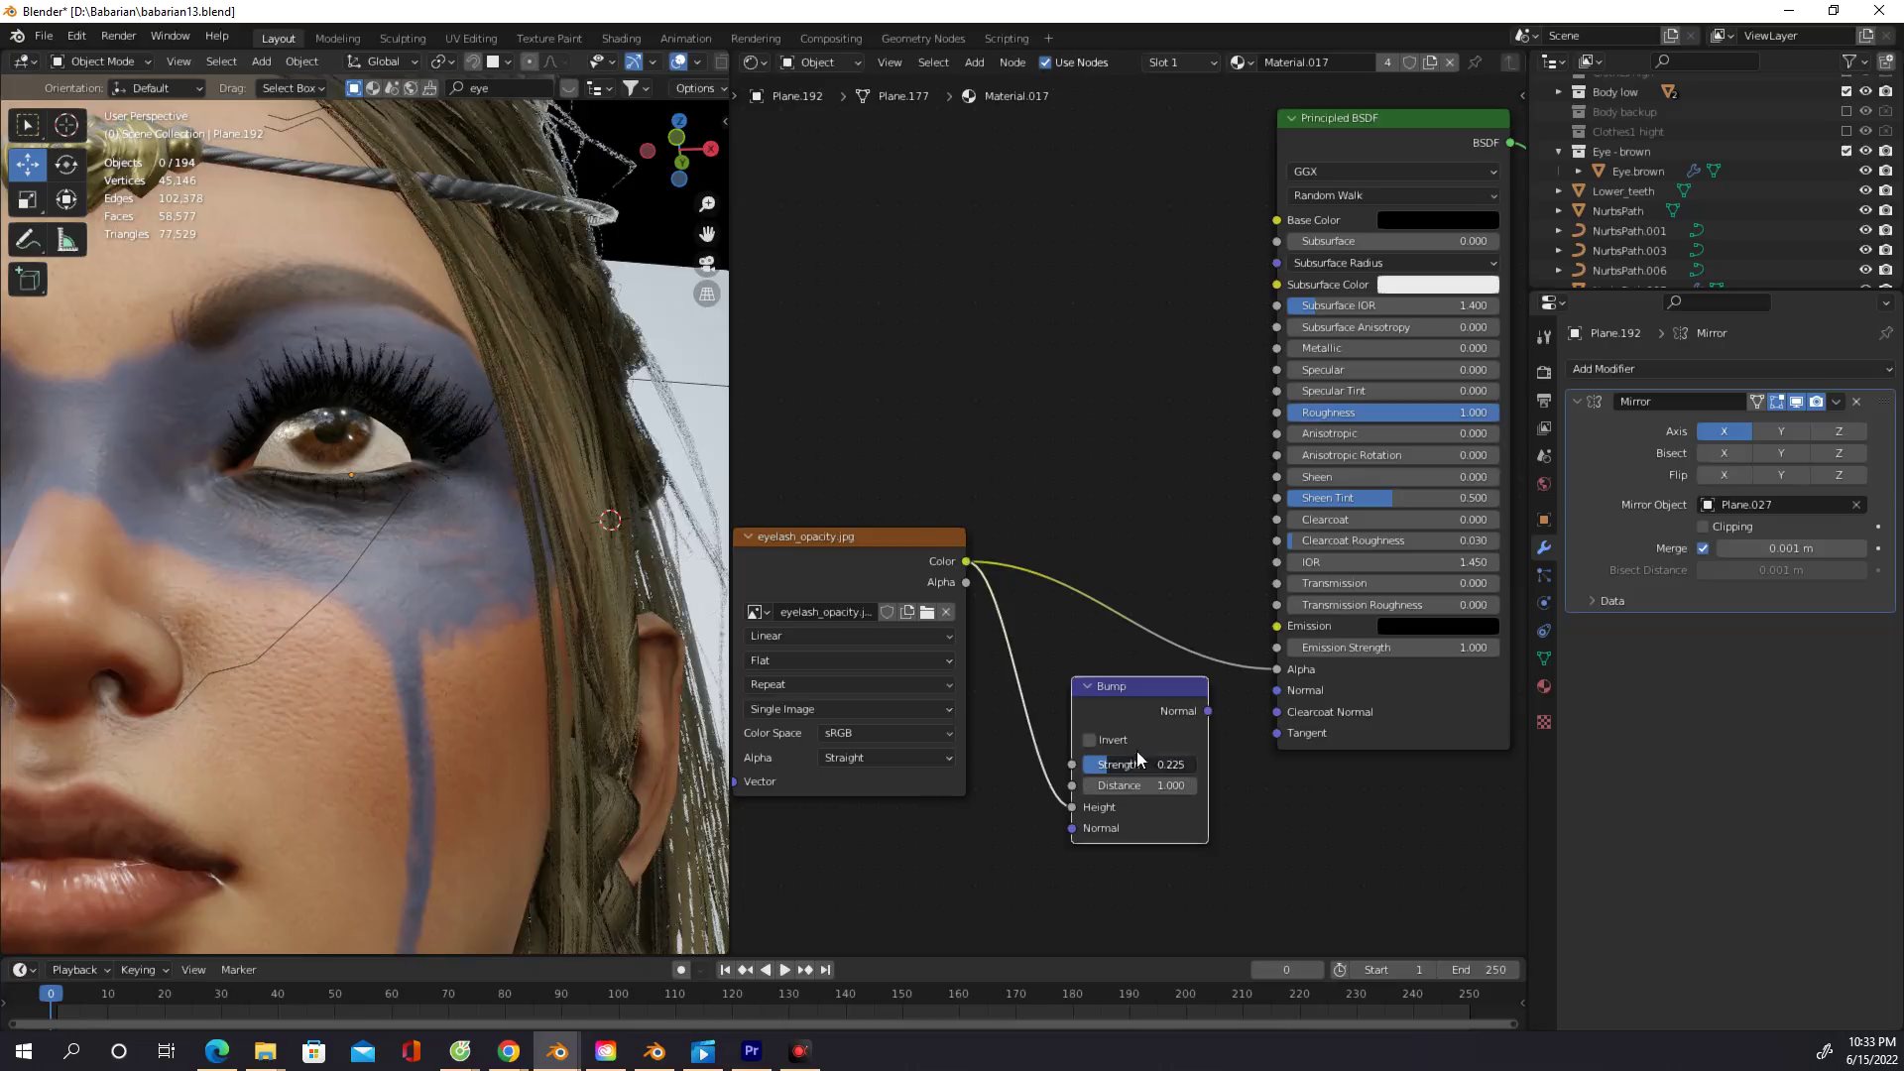Open the Object Data green triangle tab

[1544, 658]
